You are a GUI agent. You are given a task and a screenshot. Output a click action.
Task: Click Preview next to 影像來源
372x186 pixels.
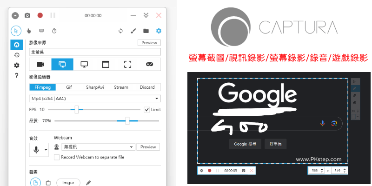click(x=149, y=43)
